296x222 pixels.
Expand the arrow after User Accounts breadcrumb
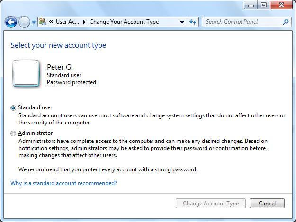click(84, 22)
